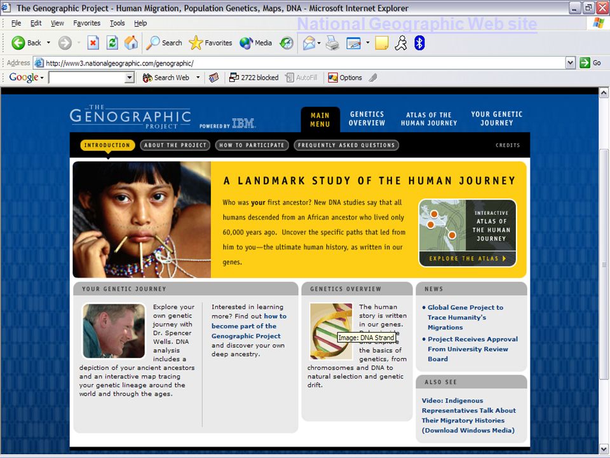Open Global Gene Project news link
The height and width of the screenshot is (458, 610).
click(465, 317)
